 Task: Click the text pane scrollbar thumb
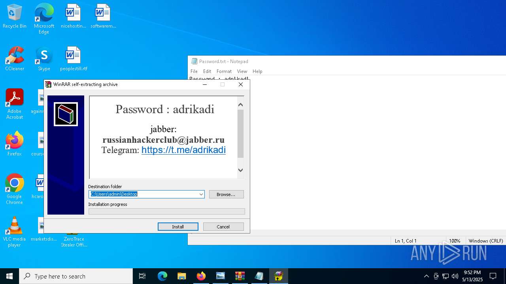coord(240,133)
